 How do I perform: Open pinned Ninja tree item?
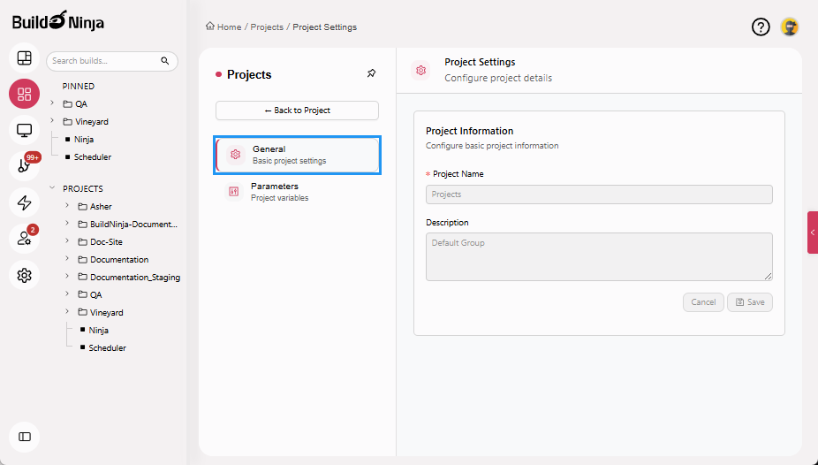[84, 140]
